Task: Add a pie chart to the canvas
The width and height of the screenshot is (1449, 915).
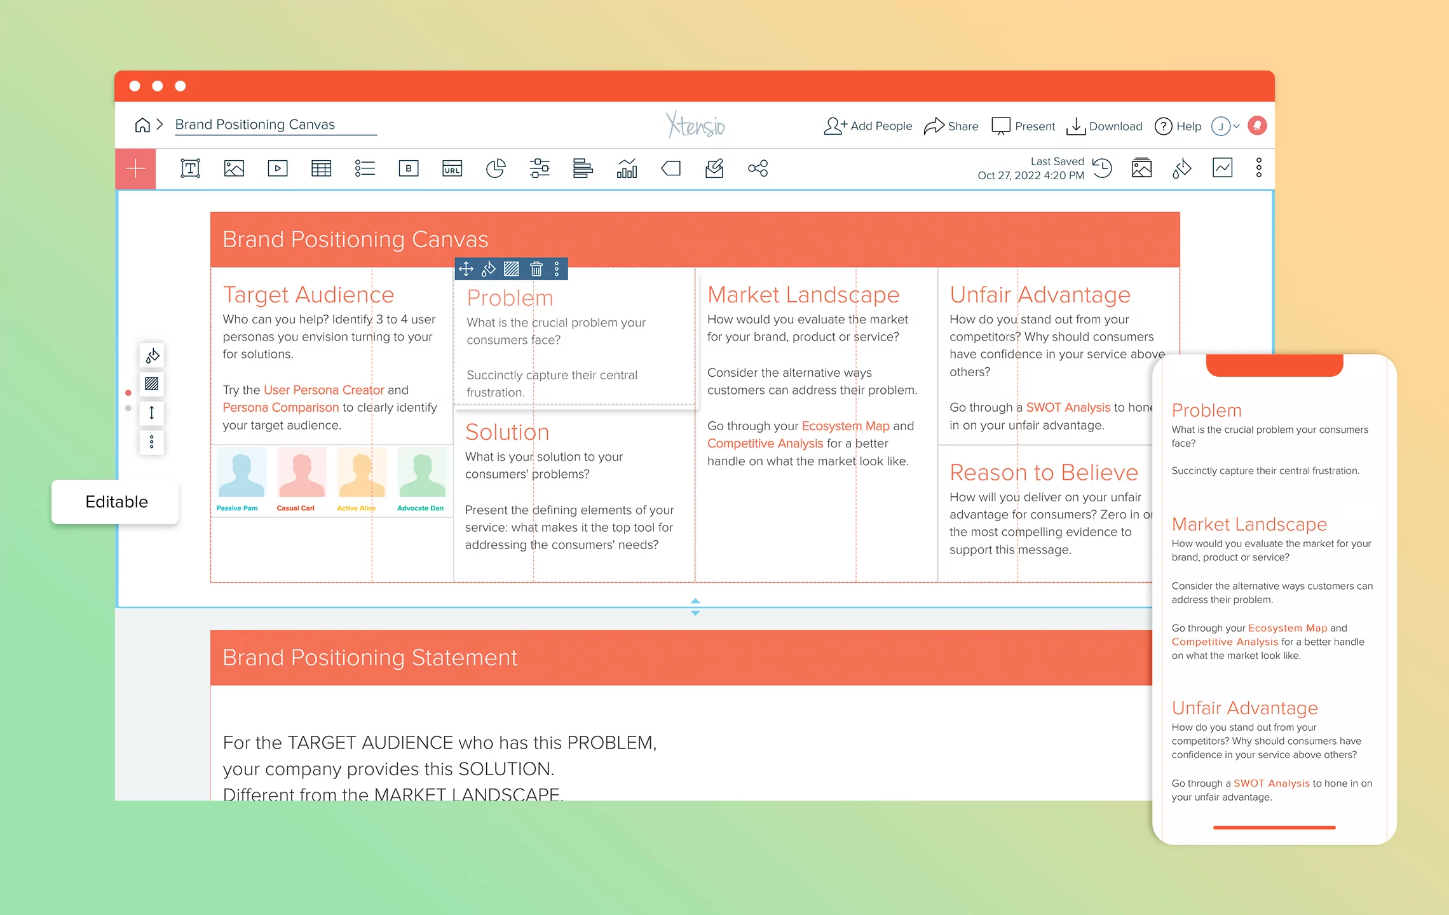Action: tap(496, 168)
